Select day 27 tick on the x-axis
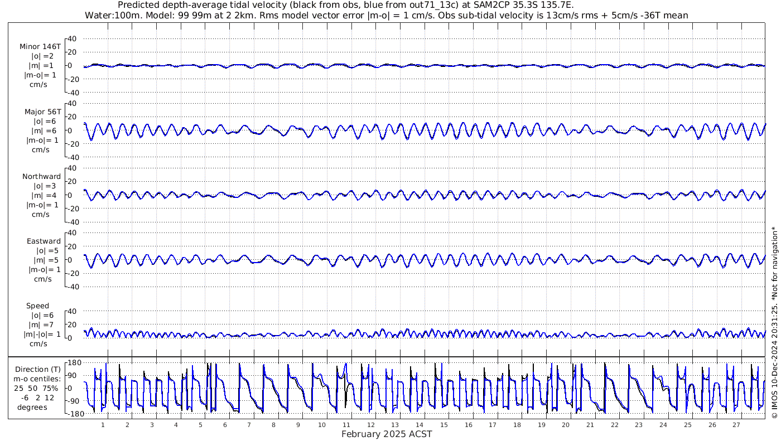 tap(736, 425)
